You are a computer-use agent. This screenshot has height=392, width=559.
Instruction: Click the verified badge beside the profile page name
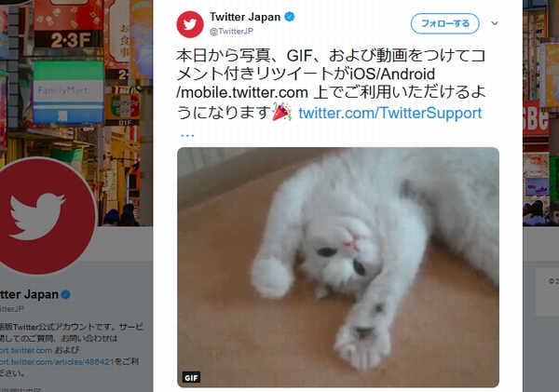[x=66, y=295]
